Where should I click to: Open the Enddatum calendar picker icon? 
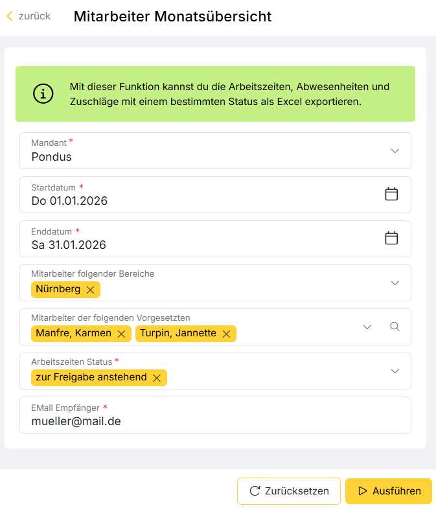[x=391, y=238]
